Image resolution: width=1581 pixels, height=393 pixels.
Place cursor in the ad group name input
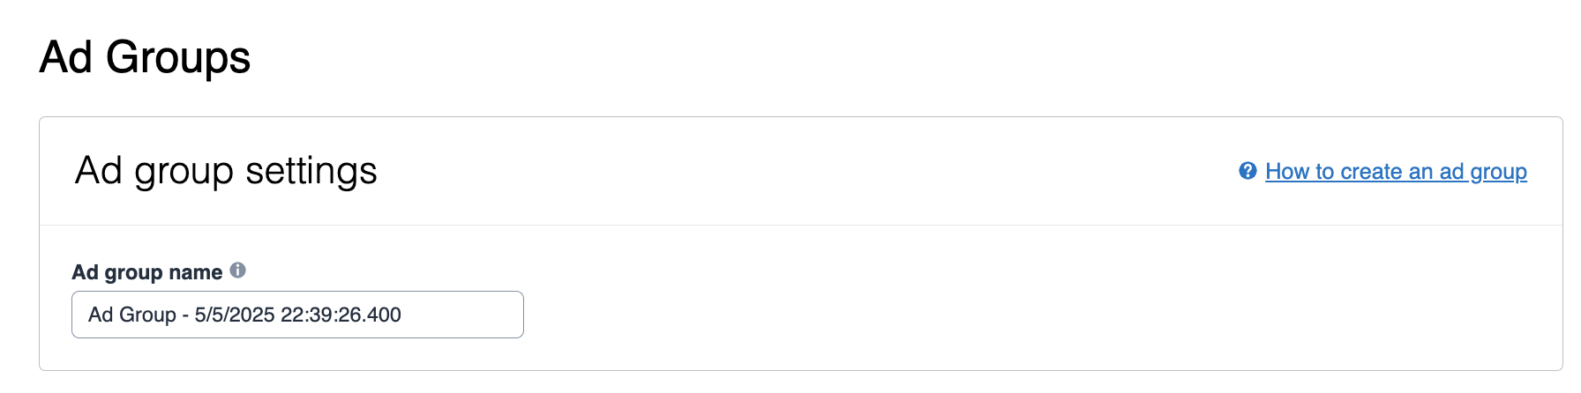(297, 315)
